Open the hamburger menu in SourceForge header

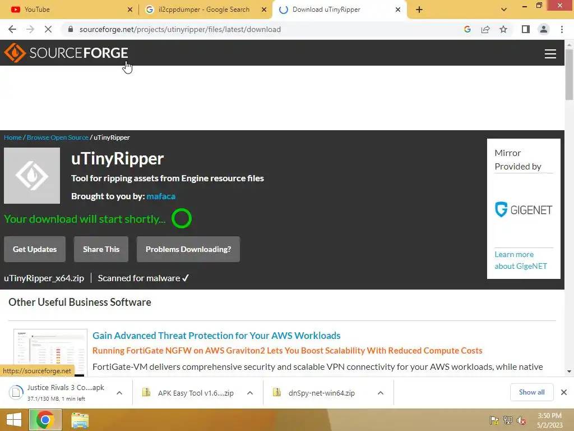(x=550, y=53)
